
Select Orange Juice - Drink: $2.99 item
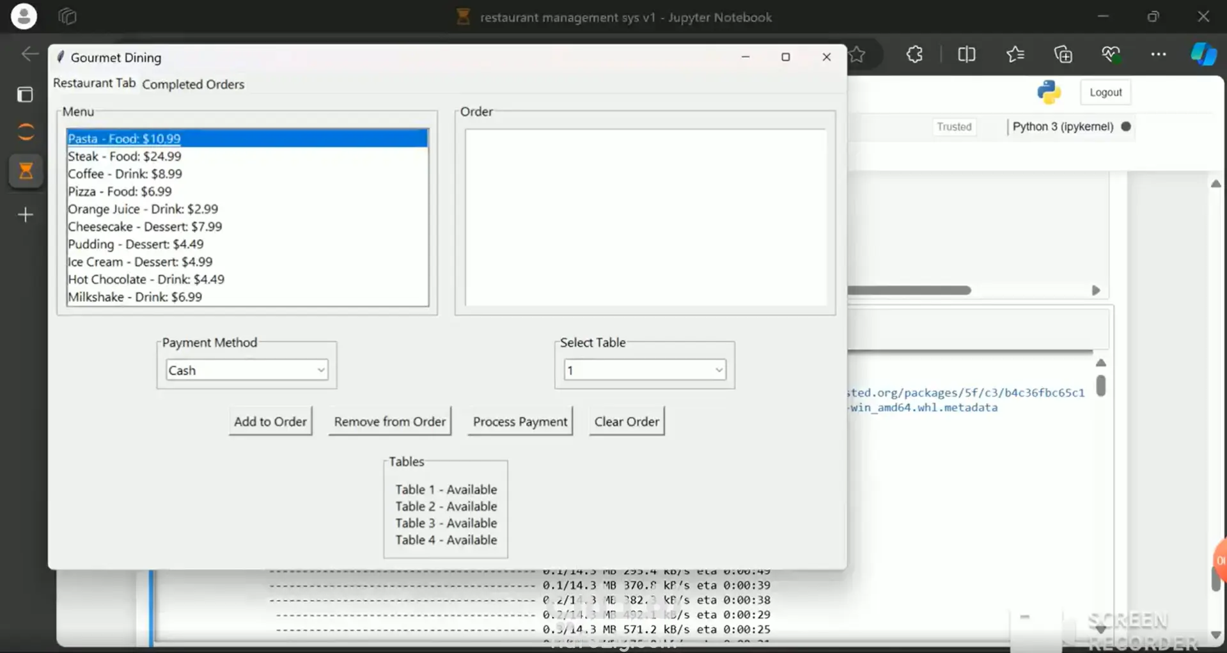(247, 209)
